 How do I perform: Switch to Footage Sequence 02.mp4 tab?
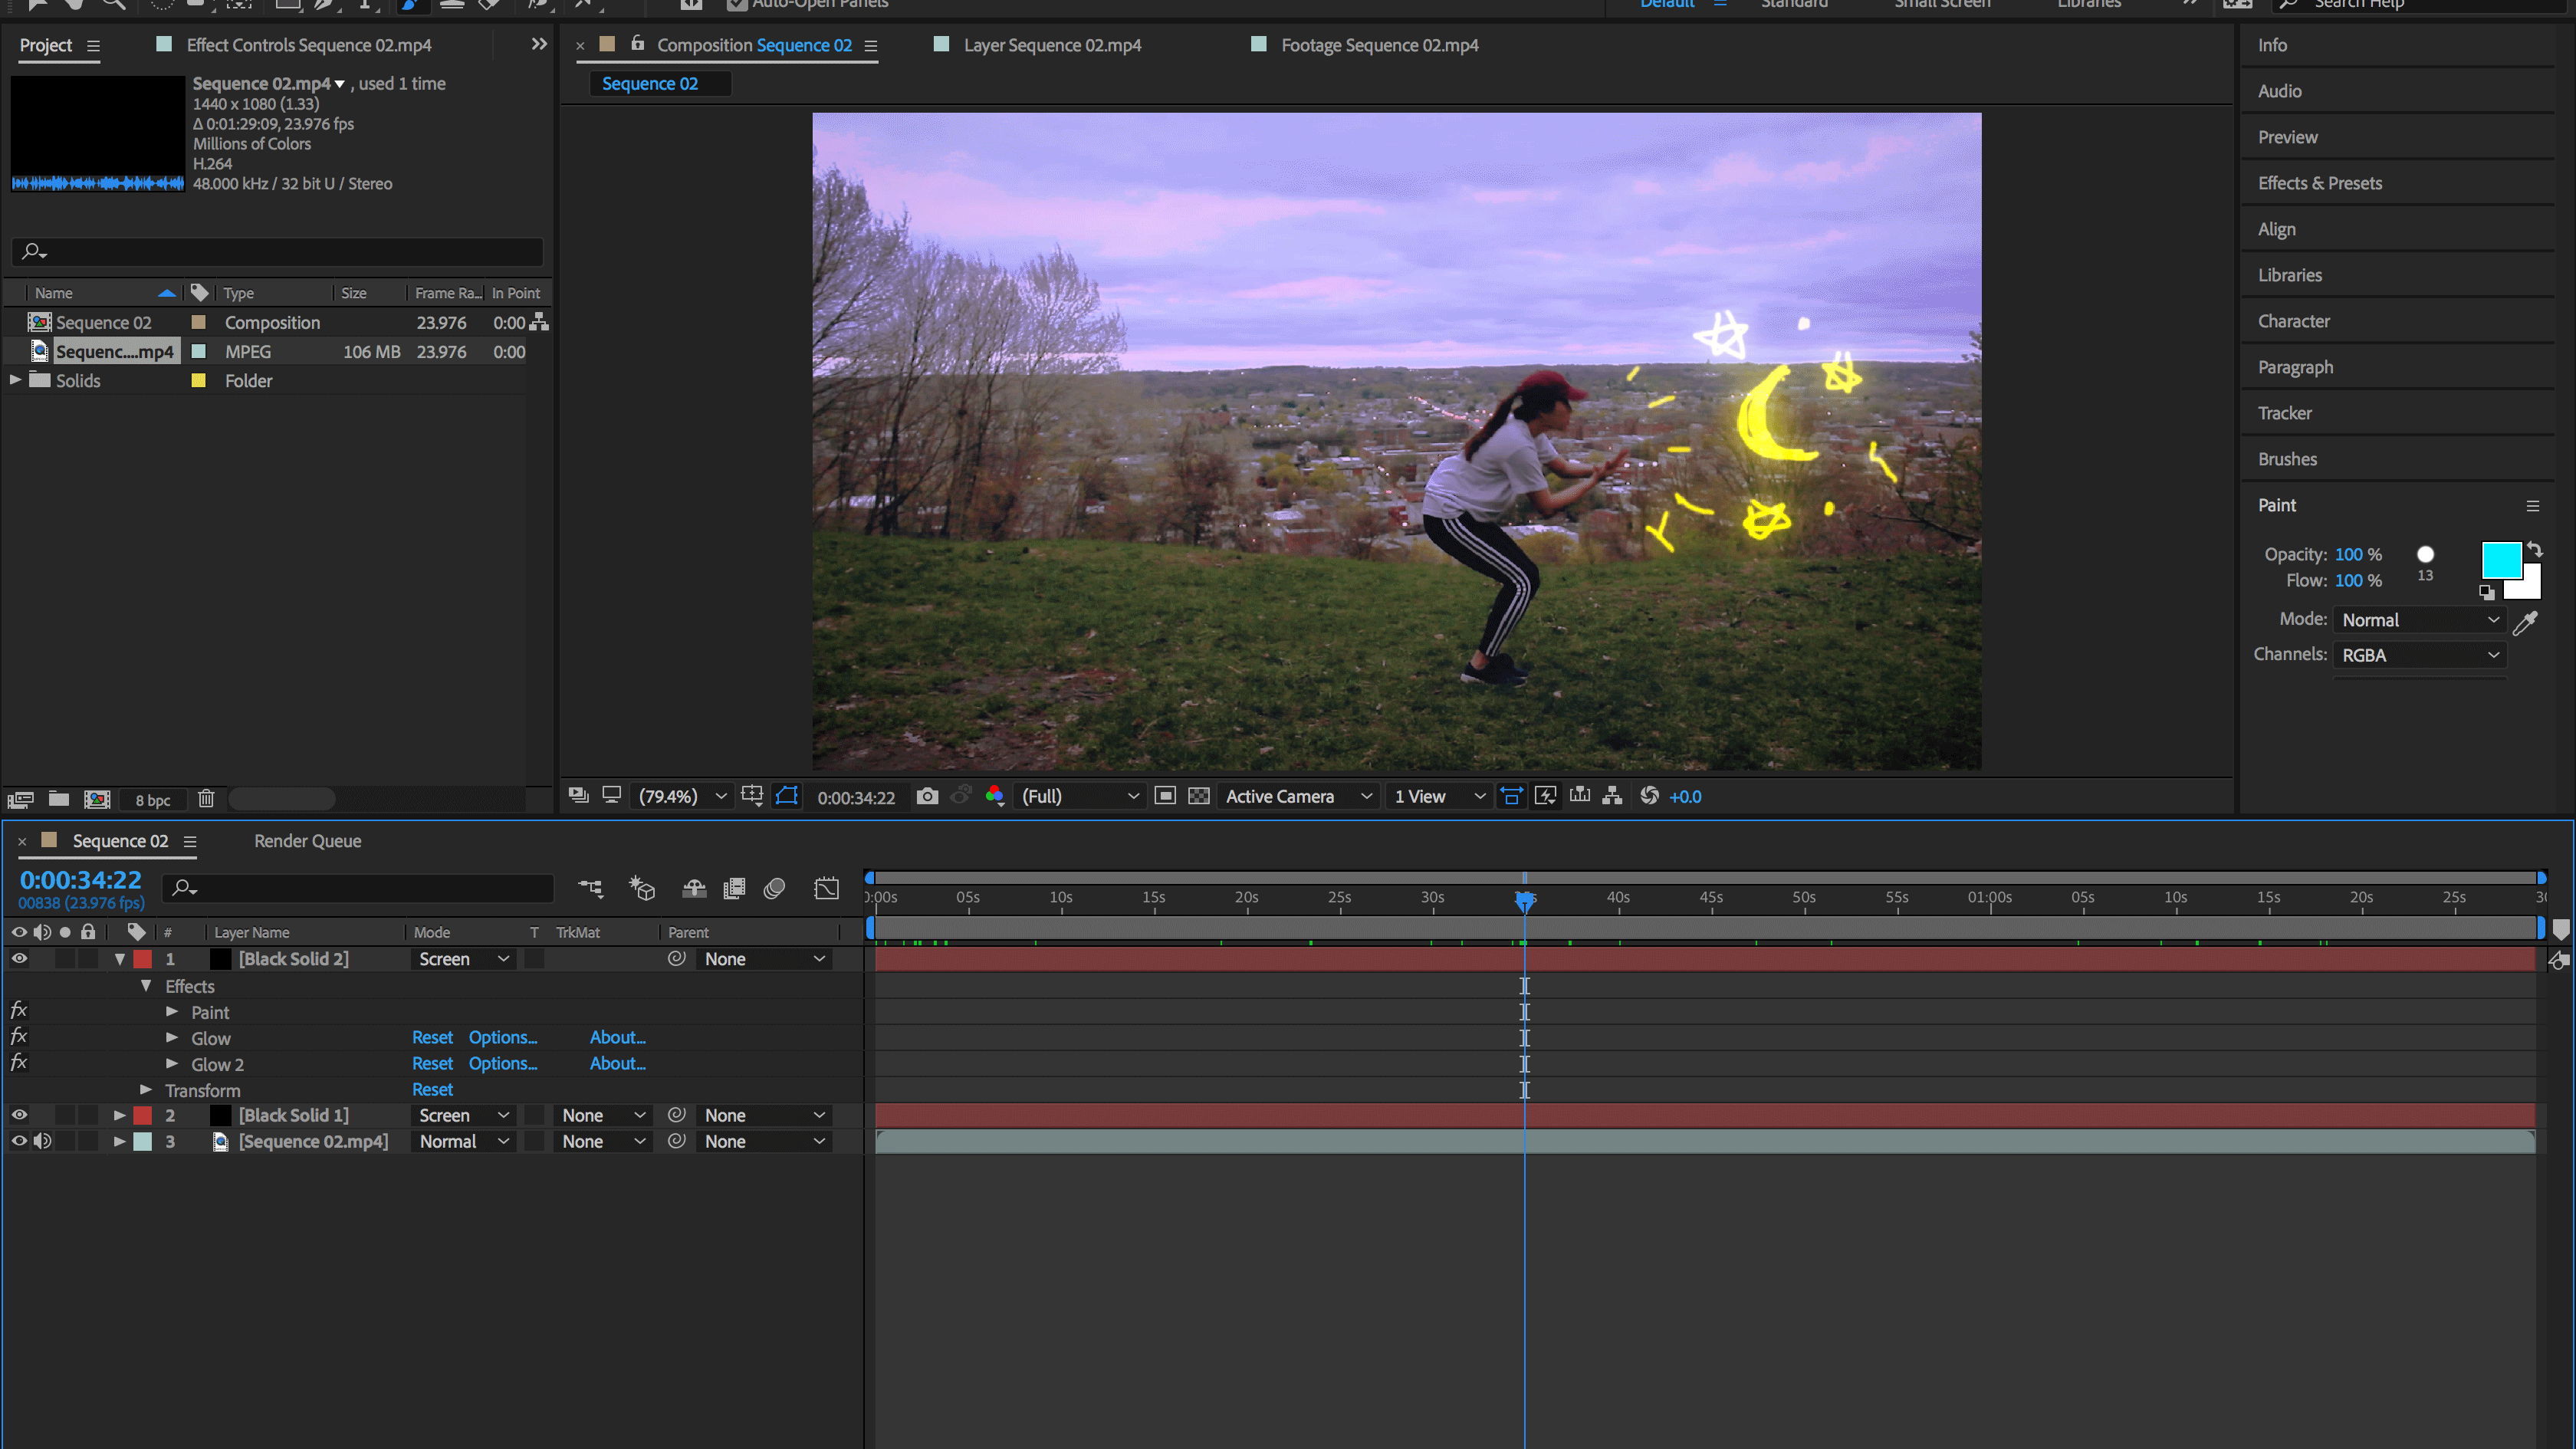click(1379, 45)
